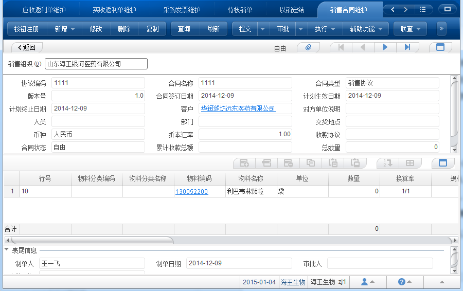Switch to the 采购发票维护 tab
The image size is (463, 291).
pyautogui.click(x=182, y=10)
